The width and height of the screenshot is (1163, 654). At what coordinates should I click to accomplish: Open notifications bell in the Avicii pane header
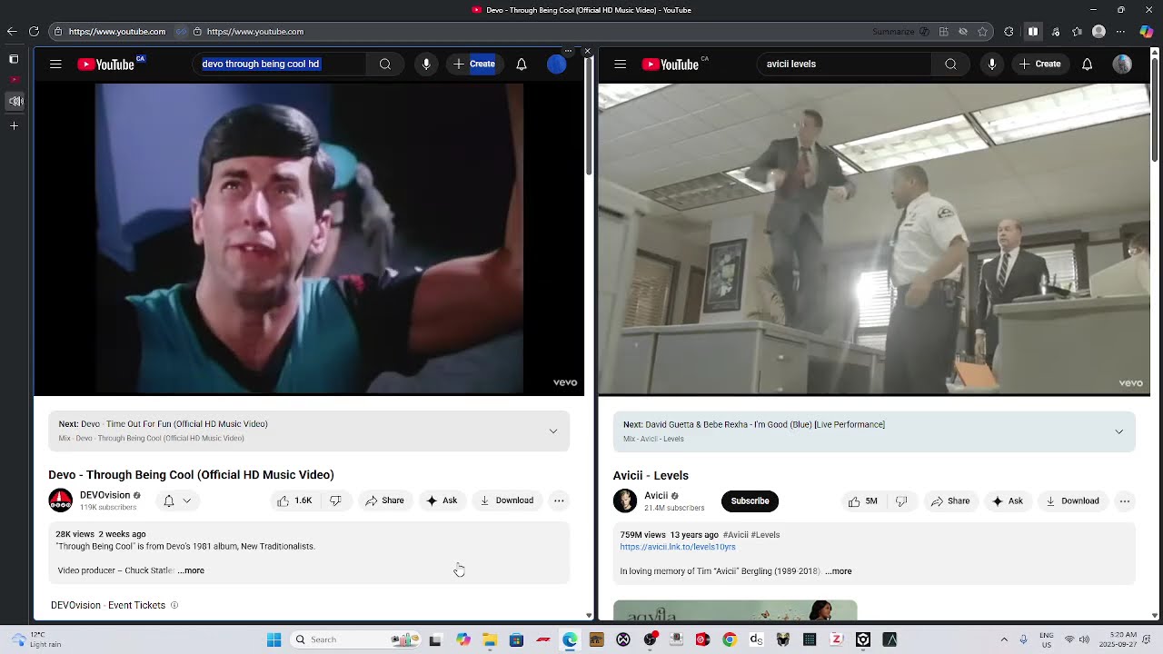pyautogui.click(x=1087, y=64)
